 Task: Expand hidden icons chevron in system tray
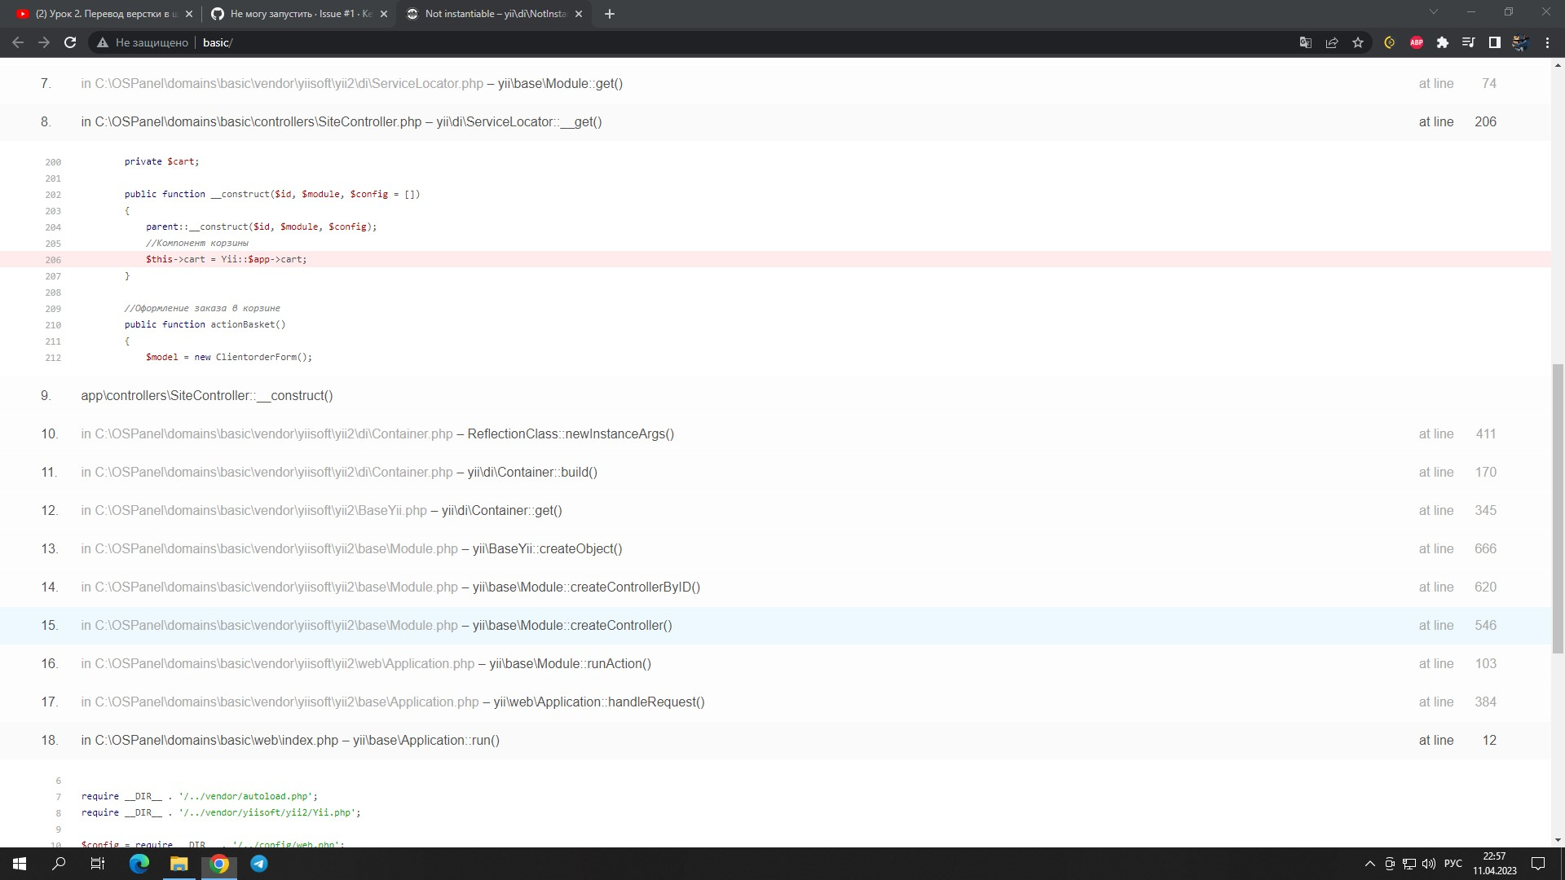click(x=1368, y=863)
